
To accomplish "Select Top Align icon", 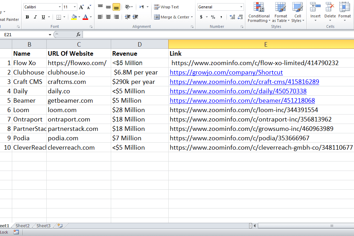I will (x=100, y=7).
